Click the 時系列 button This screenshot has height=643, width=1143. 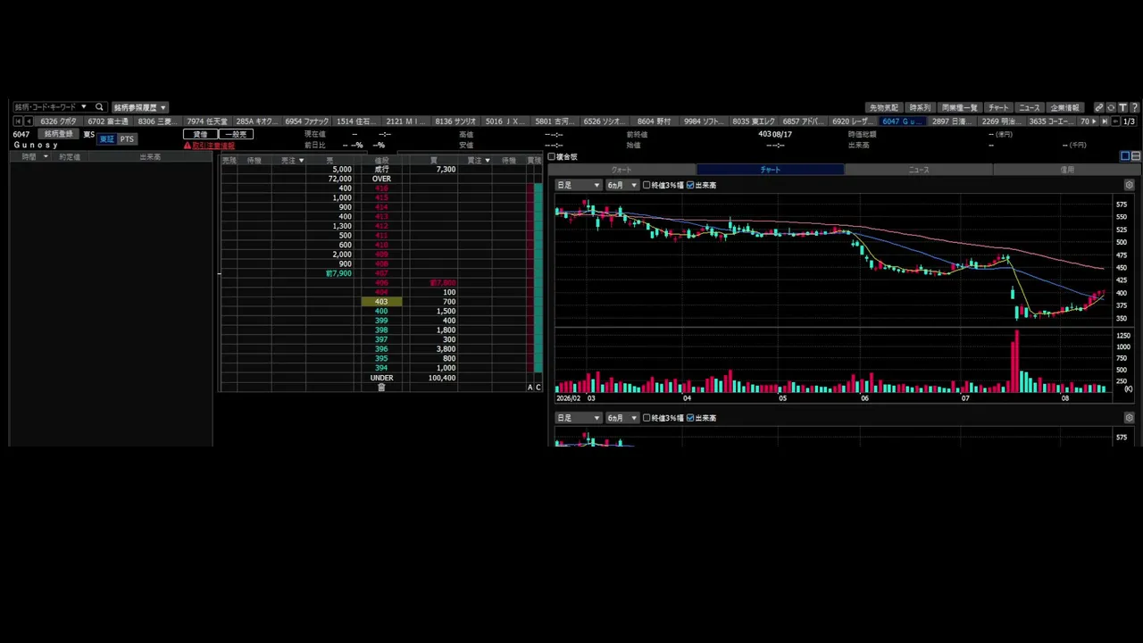click(x=920, y=107)
